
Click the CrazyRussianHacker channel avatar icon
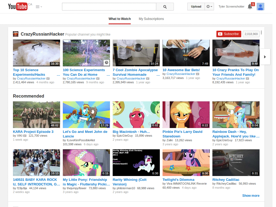click(x=16, y=34)
